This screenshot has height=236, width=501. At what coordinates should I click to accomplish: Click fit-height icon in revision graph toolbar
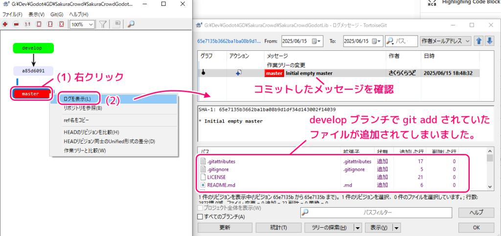point(39,24)
